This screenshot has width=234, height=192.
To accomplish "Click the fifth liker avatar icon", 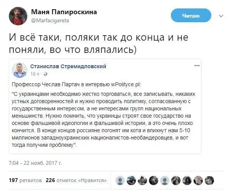I will click(165, 180).
